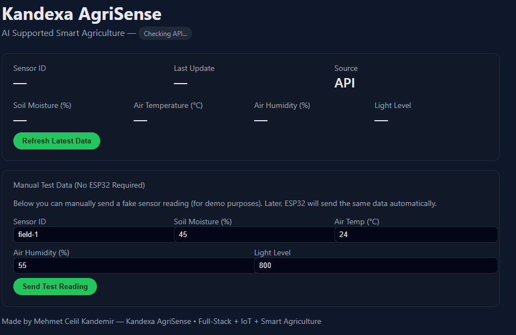This screenshot has width=516, height=335.
Task: Click the Air Temperature (°C) reading placeholder
Action: click(x=140, y=120)
